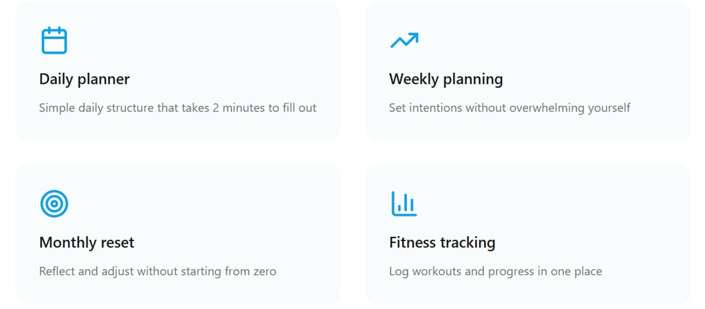The height and width of the screenshot is (309, 705).
Task: Open the Weekly planning heading
Action: tap(446, 80)
